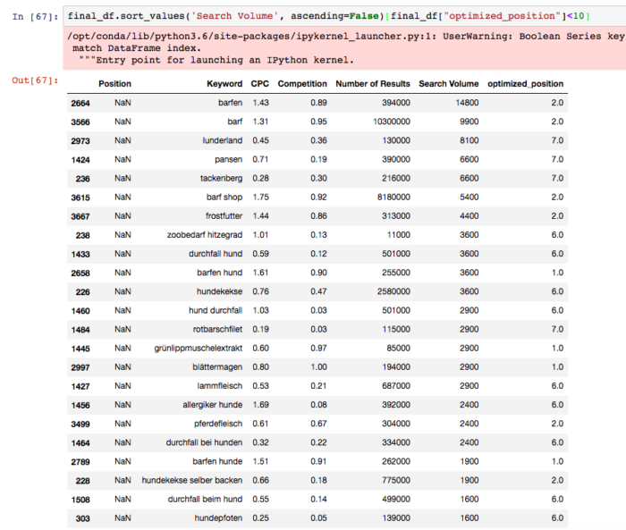
Task: Click the Position column header
Action: (x=114, y=84)
